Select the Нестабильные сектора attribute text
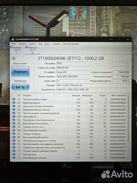Viewport: 137px width, 183px height. [35, 158]
